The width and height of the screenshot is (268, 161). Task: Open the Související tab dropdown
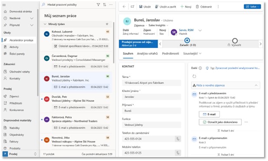[x=192, y=54]
